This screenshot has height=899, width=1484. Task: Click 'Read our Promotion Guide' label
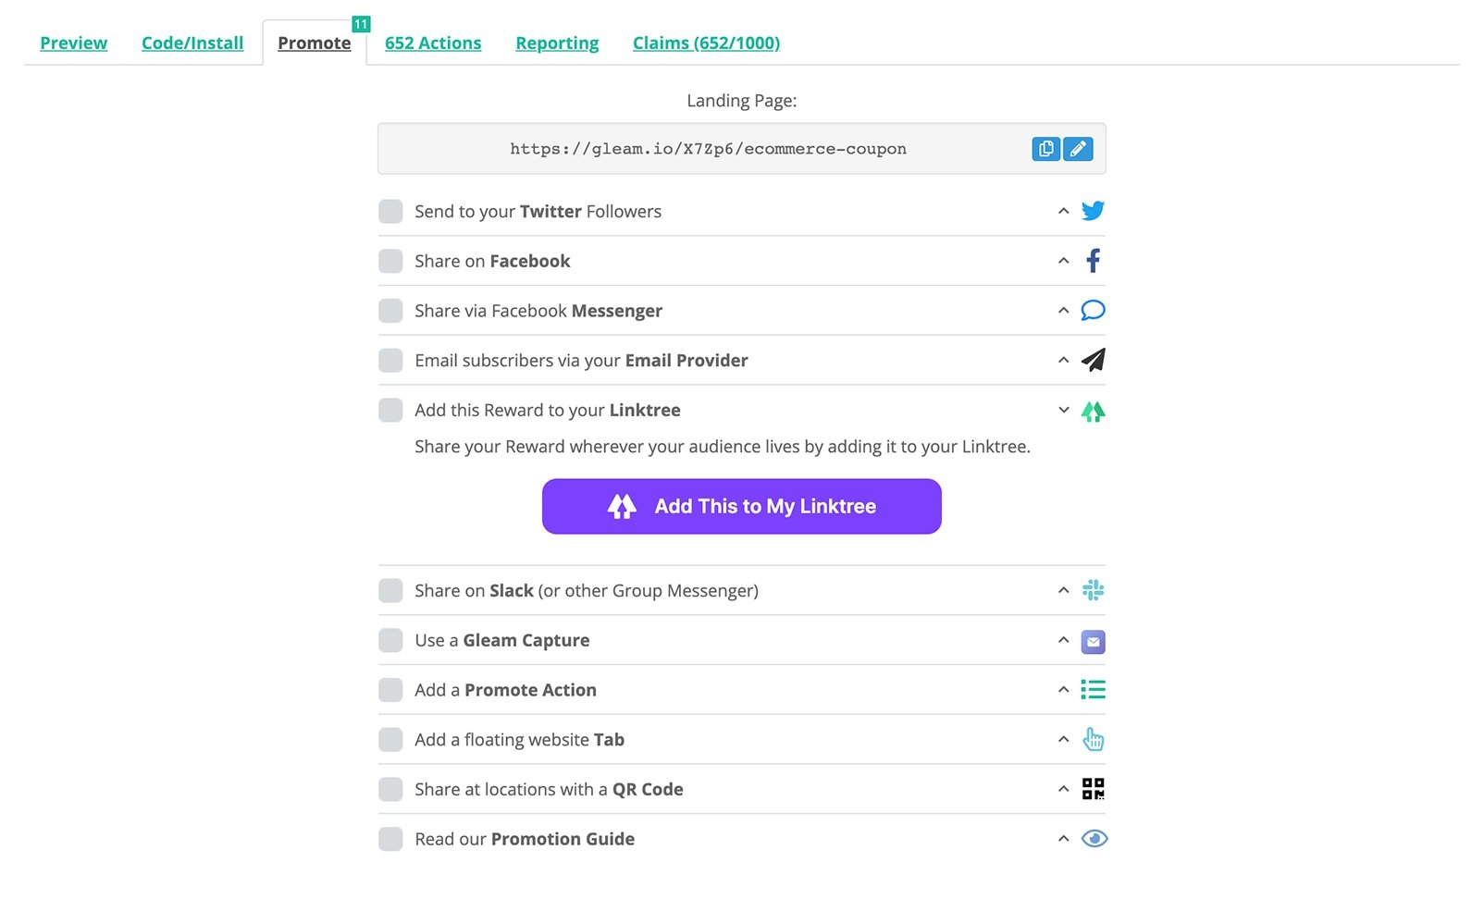525,839
